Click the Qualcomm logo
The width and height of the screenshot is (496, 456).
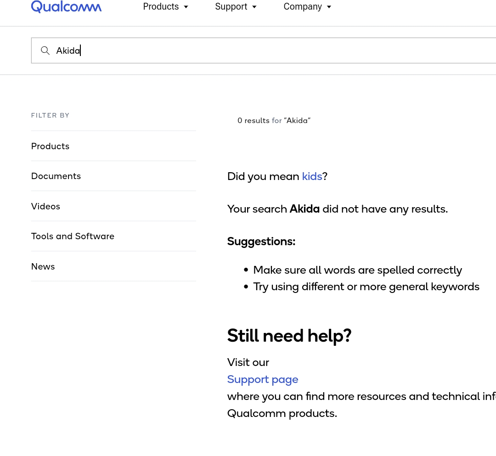click(66, 6)
